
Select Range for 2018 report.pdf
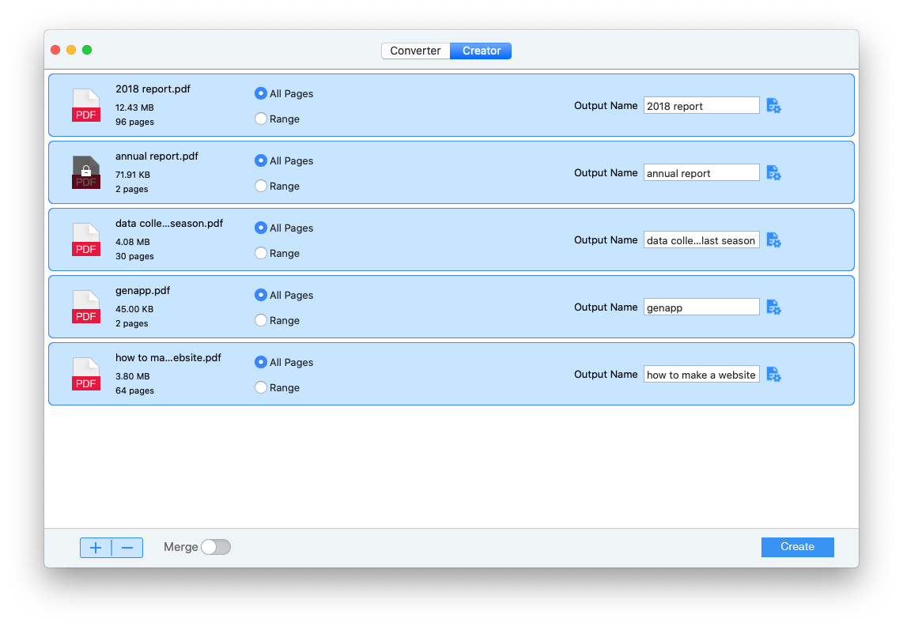click(x=261, y=119)
